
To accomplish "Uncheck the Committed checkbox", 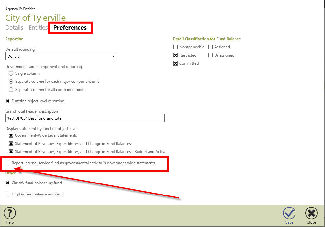I will 175,63.
